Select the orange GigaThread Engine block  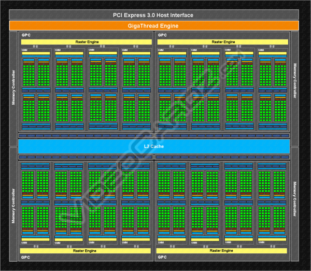(154, 26)
